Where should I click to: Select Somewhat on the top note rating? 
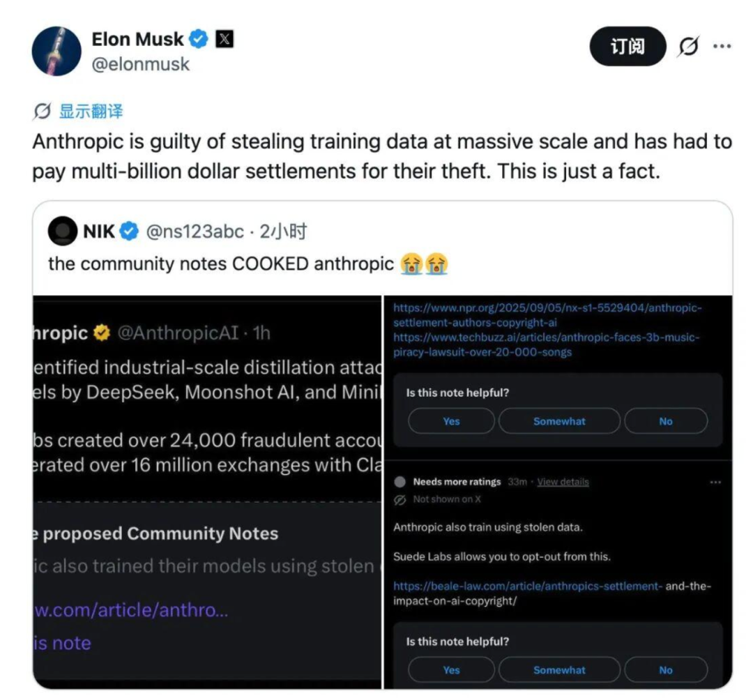click(x=559, y=421)
